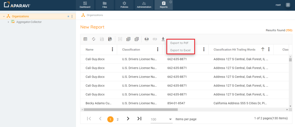Image resolution: width=295 pixels, height=127 pixels.
Task: Click the Classification column header
Action: pyautogui.click(x=131, y=50)
